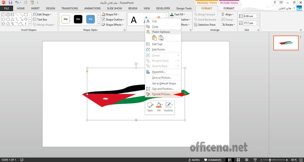The width and height of the screenshot is (304, 162).
Task: Click the shape height field 9.39 cm
Action: [250, 16]
